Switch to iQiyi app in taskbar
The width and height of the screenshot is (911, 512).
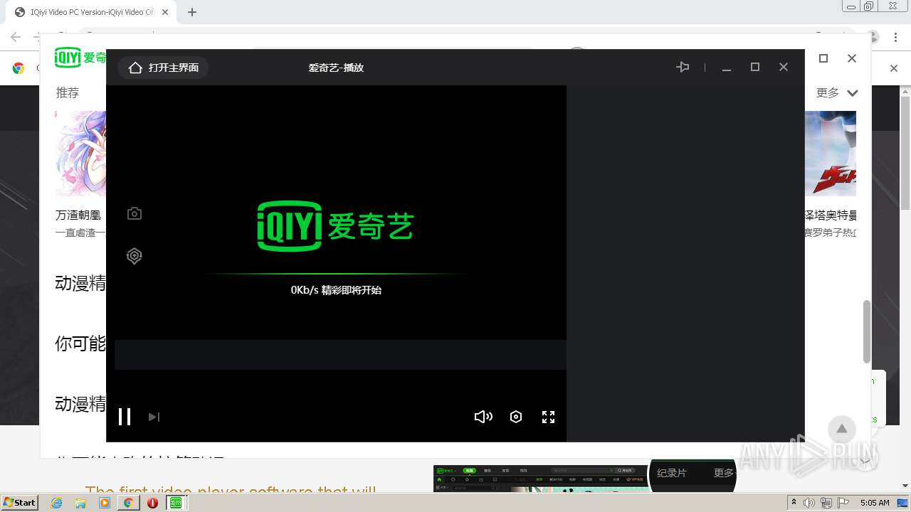(x=176, y=503)
